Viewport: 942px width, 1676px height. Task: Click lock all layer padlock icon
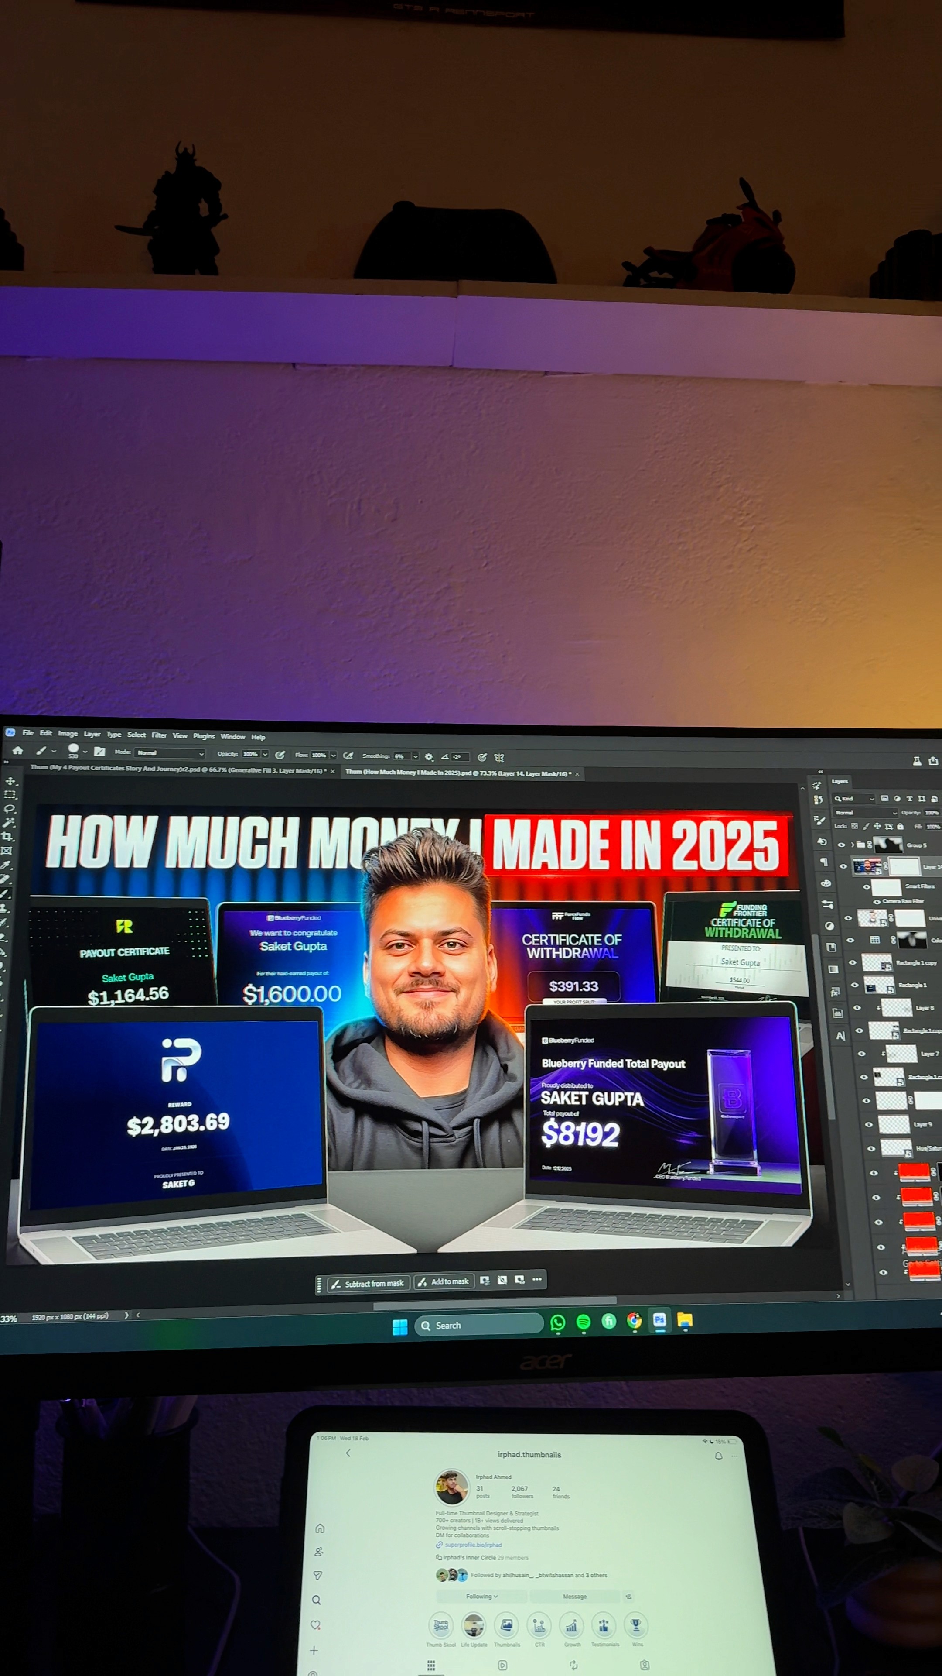pos(901,826)
